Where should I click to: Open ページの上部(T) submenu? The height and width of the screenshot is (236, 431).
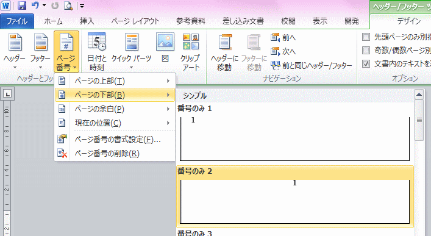[115, 81]
